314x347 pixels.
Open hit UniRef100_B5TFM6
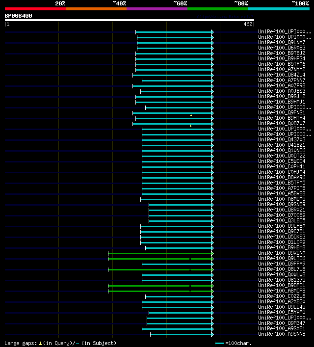(282, 64)
